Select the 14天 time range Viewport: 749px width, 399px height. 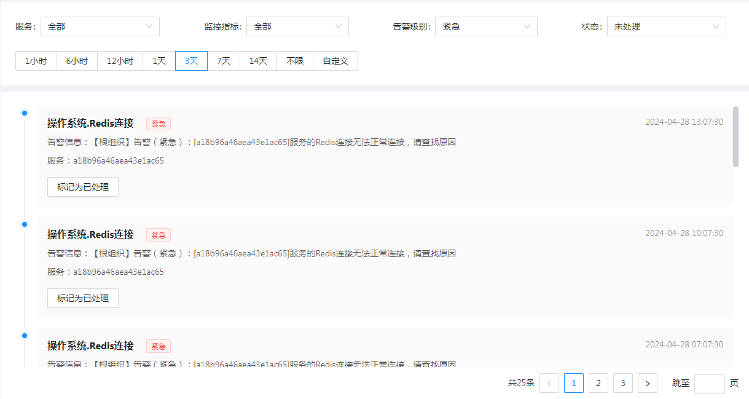pos(258,61)
